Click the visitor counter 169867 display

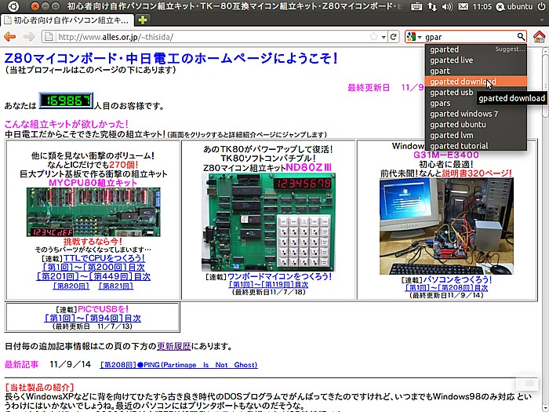(x=66, y=101)
